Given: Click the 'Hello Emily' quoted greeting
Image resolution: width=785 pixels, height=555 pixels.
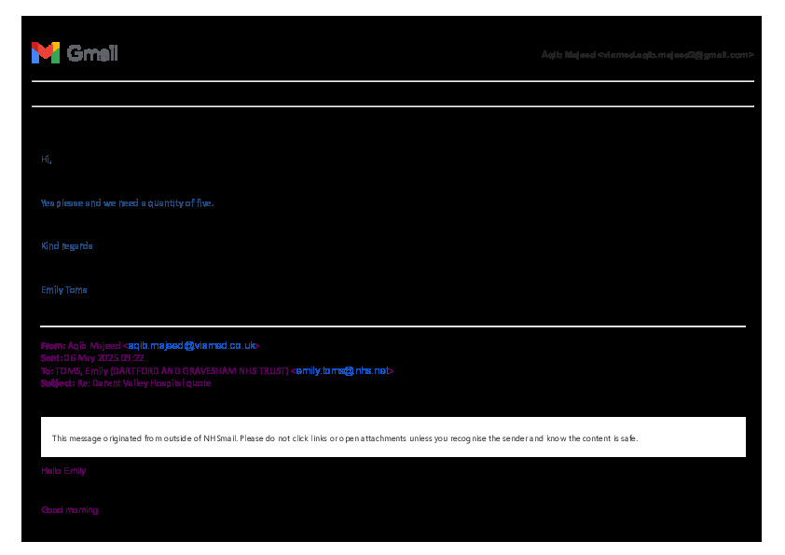Looking at the screenshot, I should (63, 471).
